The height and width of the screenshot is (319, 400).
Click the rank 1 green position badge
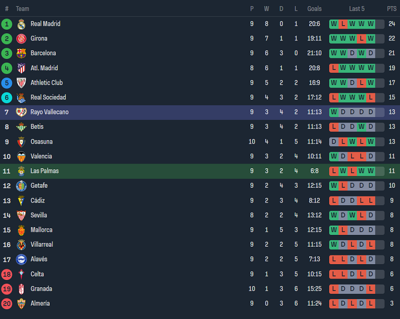click(x=7, y=24)
